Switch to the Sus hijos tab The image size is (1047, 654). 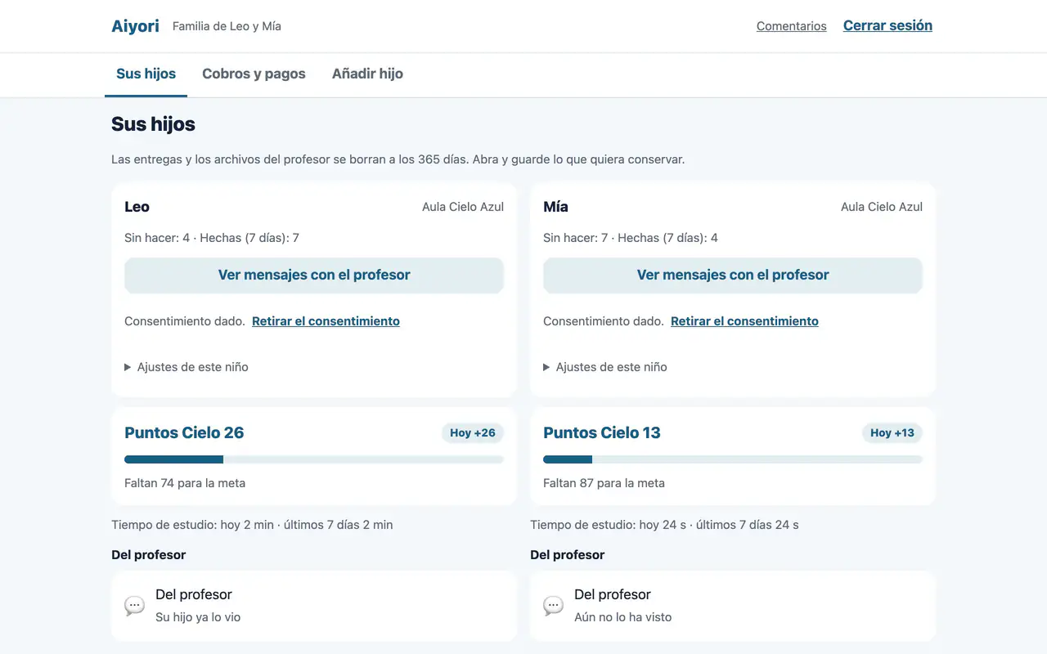(146, 74)
